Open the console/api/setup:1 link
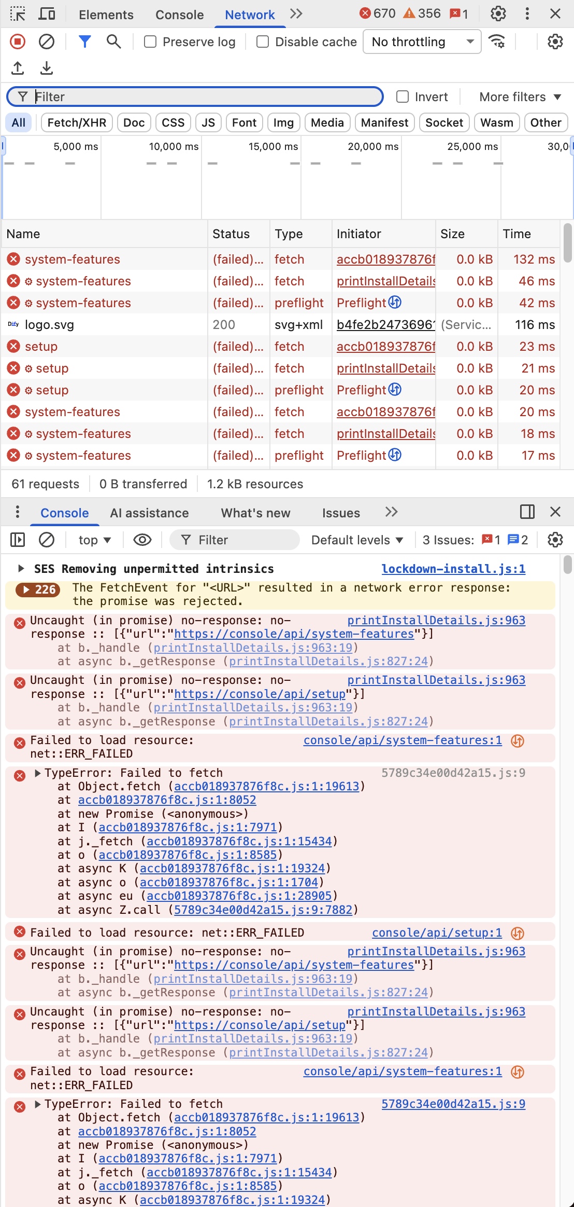 (437, 933)
